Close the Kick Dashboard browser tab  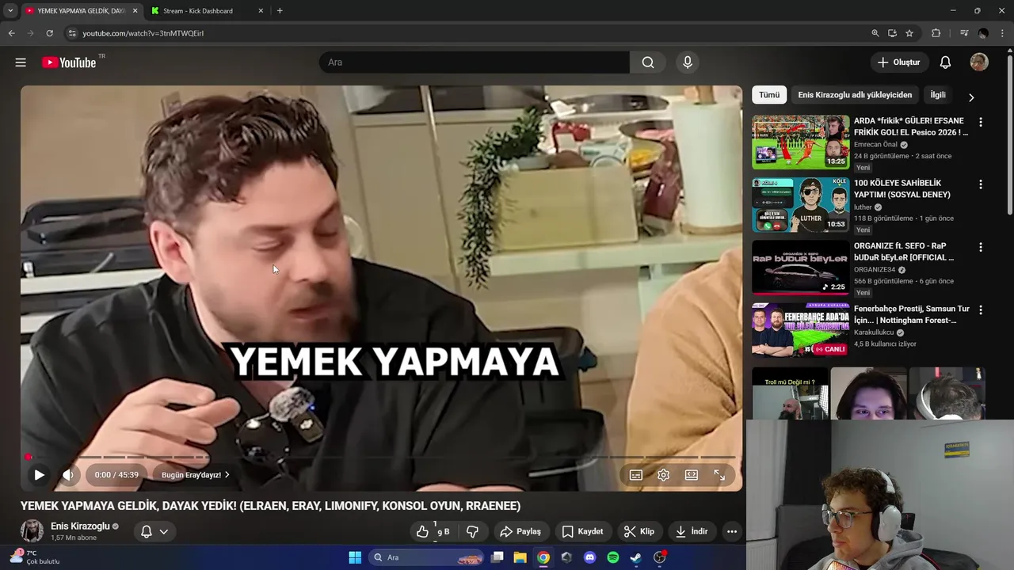pos(261,11)
